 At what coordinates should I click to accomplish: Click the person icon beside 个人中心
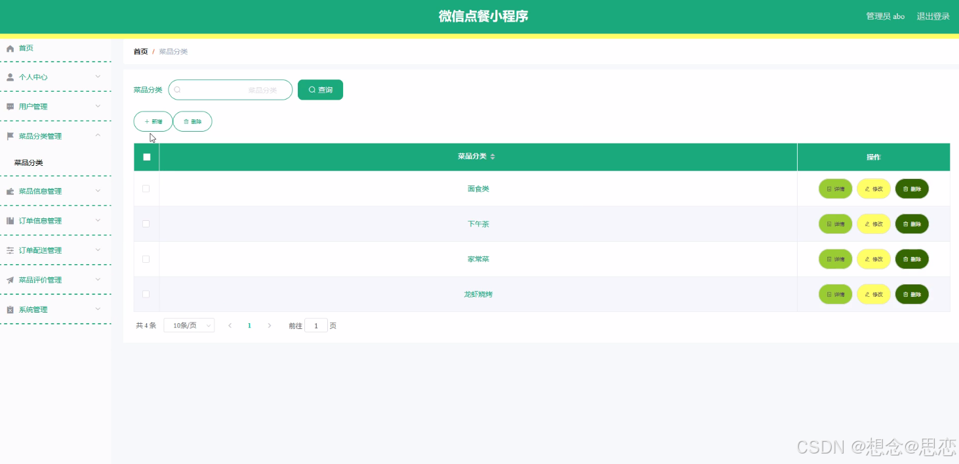[10, 77]
